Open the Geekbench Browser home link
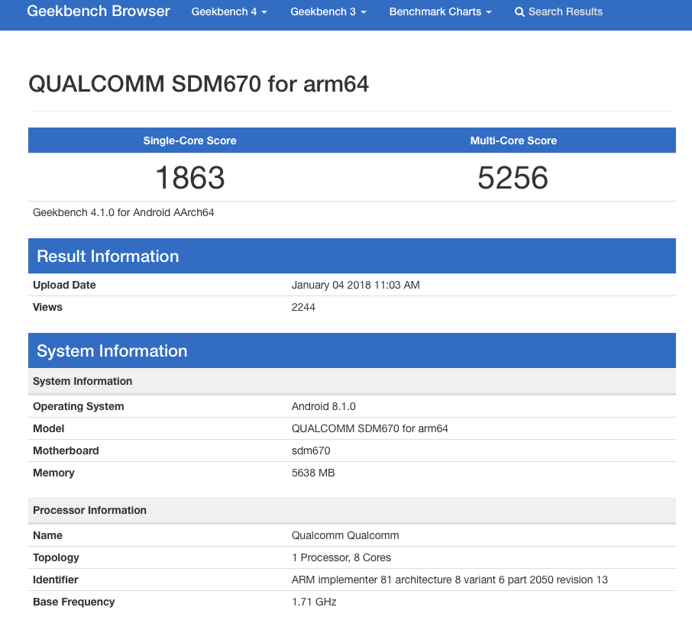 pyautogui.click(x=98, y=11)
